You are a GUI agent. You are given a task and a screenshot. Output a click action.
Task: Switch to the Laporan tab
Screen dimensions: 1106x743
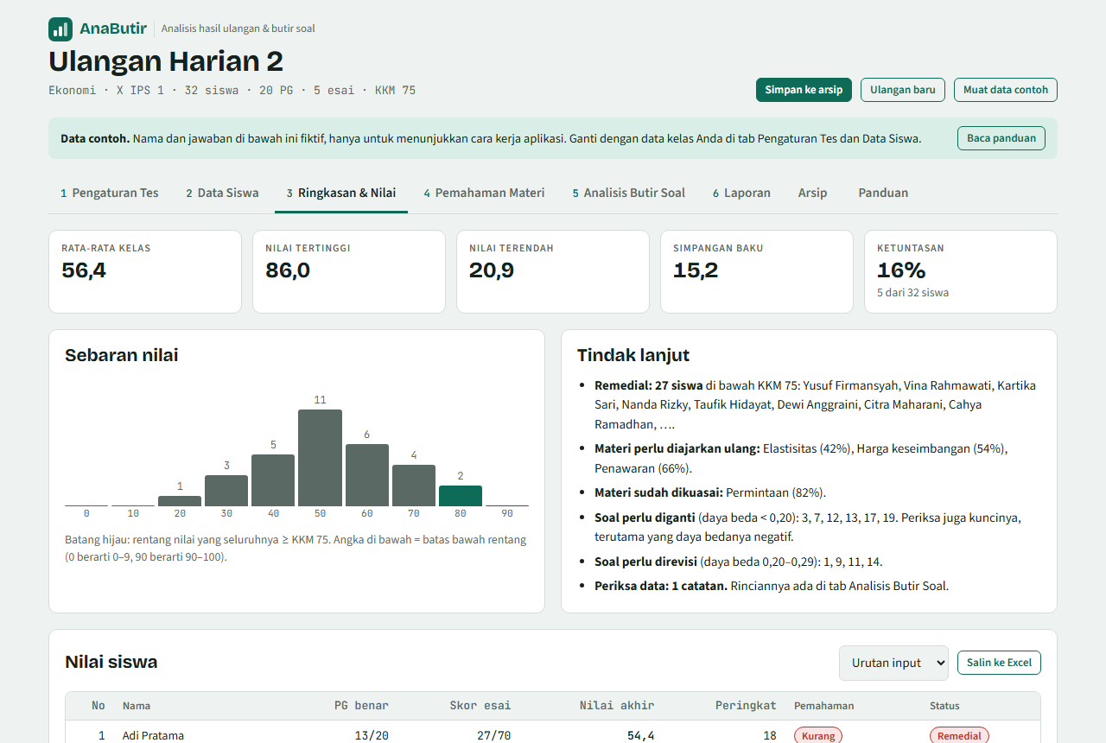pos(741,193)
